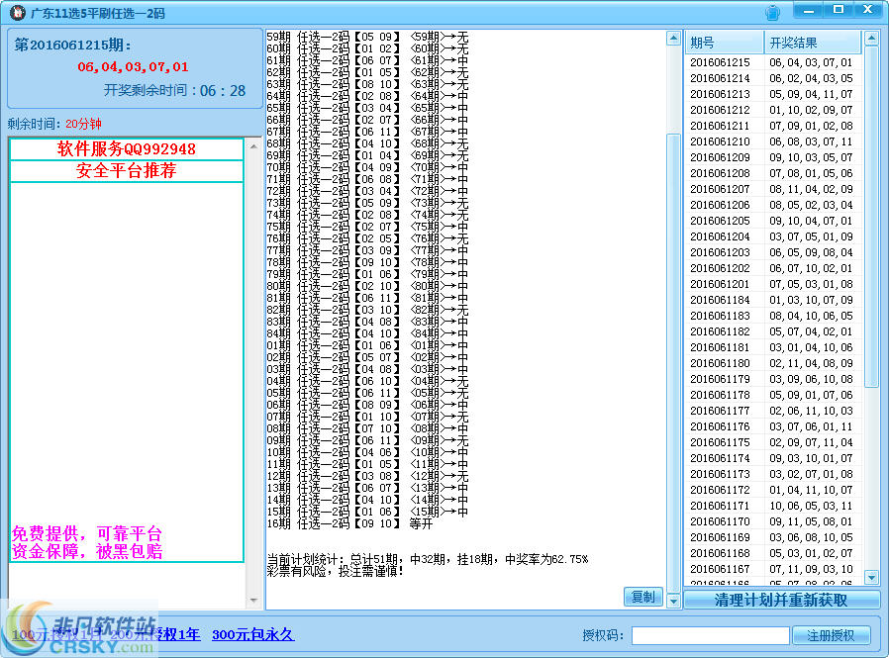The width and height of the screenshot is (889, 658).
Task: Select row 2016061201 in results table
Action: tap(773, 284)
